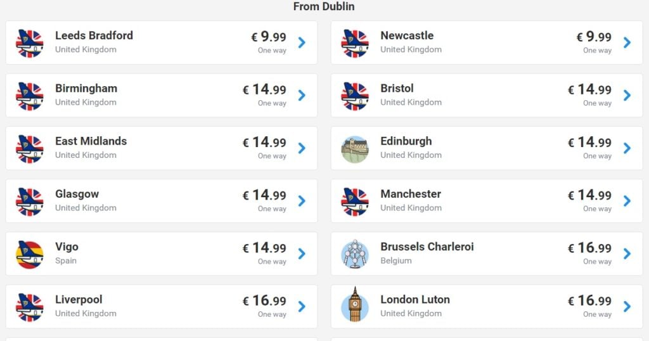
Task: Click the €14.99 price for Vigo
Action: [x=264, y=247]
